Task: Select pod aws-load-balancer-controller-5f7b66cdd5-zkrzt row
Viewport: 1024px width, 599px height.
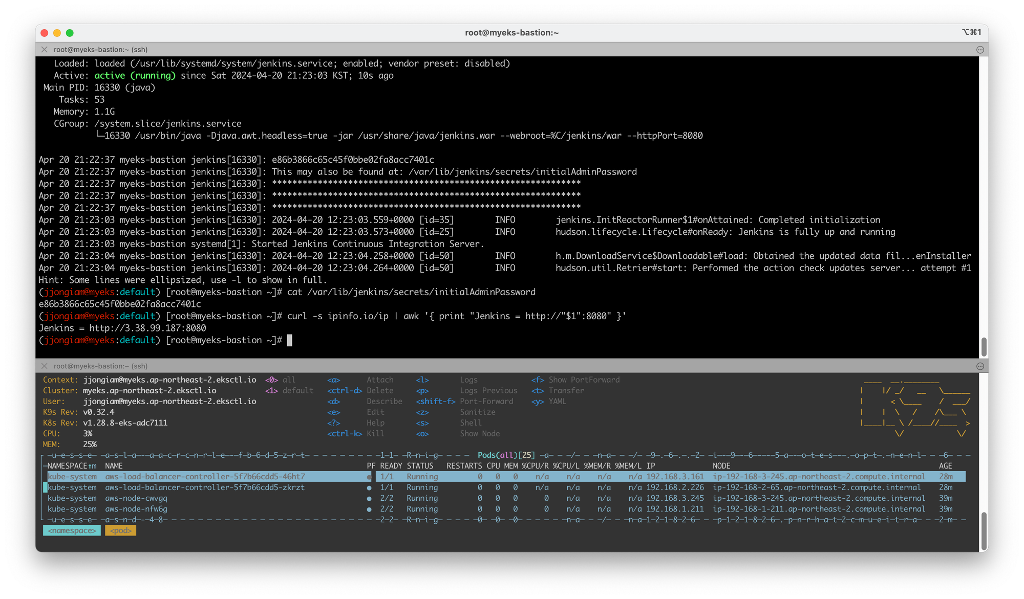Action: coord(205,487)
